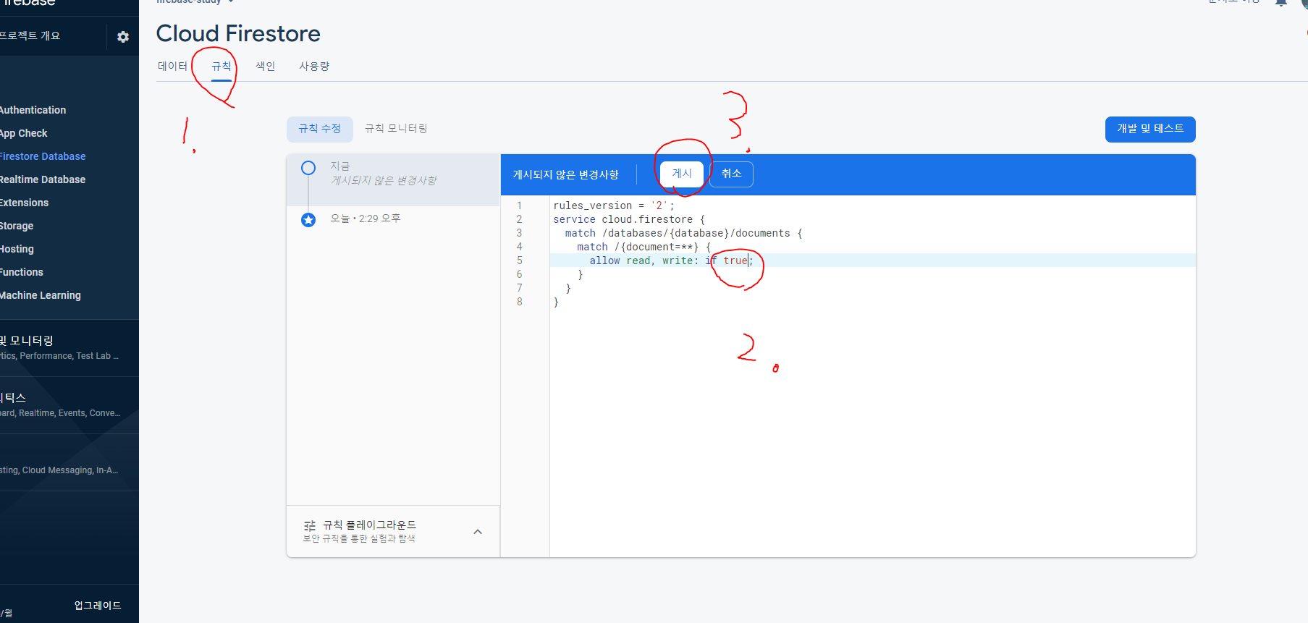Click the 게시되지 않은 변경사항 banner label
The width and height of the screenshot is (1308, 623).
[566, 174]
